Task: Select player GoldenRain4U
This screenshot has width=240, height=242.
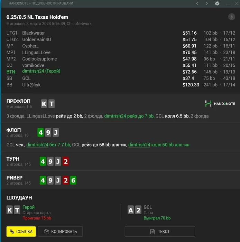Action: [x=37, y=39]
